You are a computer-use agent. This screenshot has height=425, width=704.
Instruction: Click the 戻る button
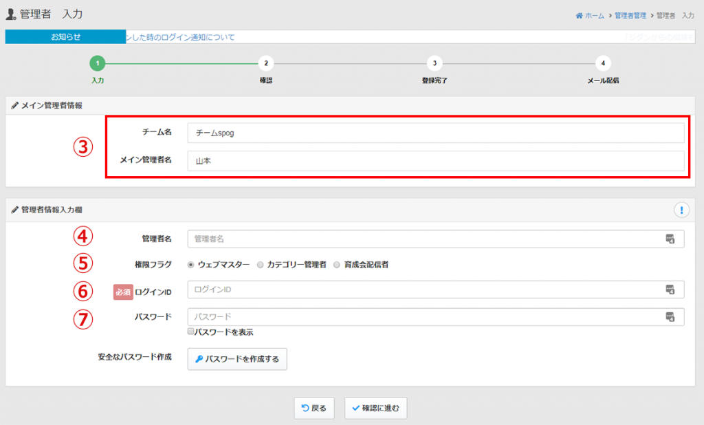click(x=314, y=408)
